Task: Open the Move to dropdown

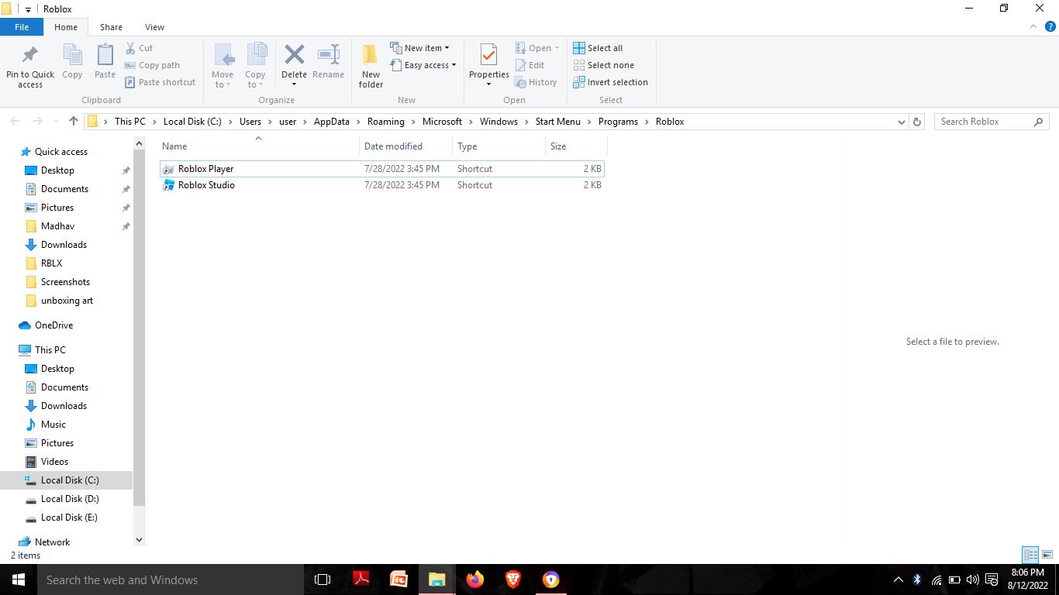Action: tap(222, 80)
